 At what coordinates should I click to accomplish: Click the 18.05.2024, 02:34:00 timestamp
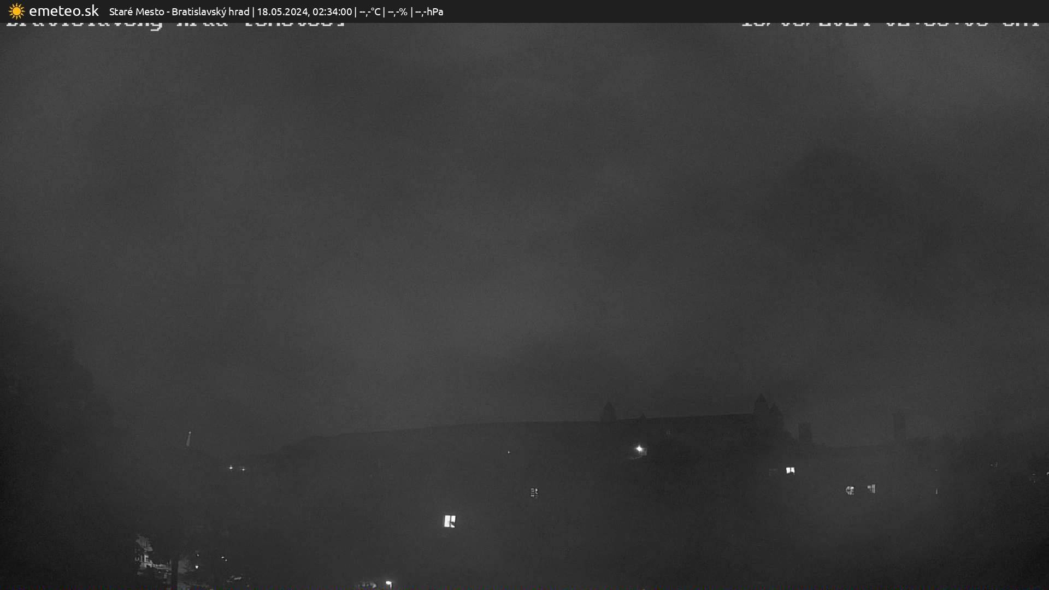(x=304, y=11)
